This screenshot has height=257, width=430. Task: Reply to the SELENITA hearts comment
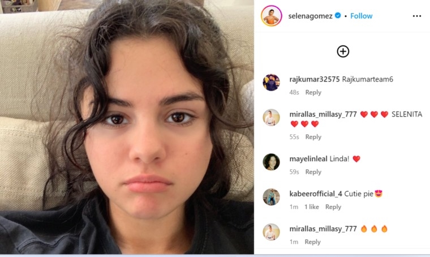tap(313, 137)
